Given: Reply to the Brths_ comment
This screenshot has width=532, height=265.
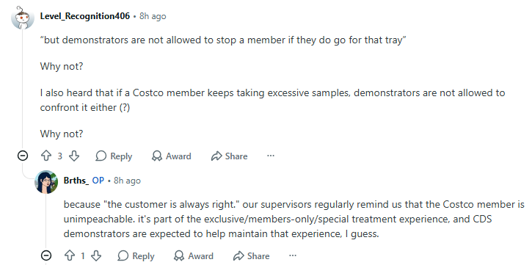Looking at the screenshot, I should [136, 255].
